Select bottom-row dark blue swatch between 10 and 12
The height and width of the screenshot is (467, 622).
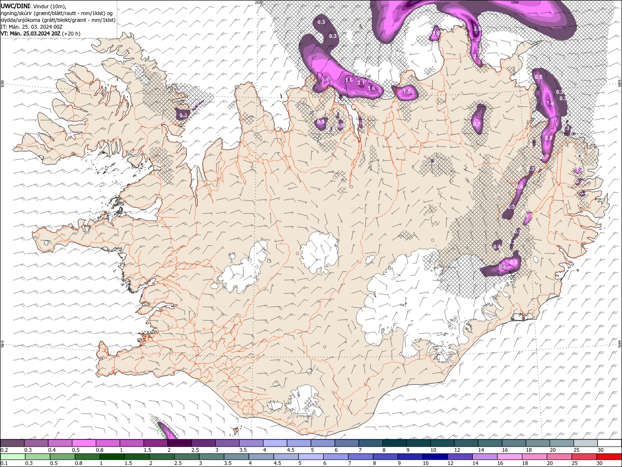point(434,457)
